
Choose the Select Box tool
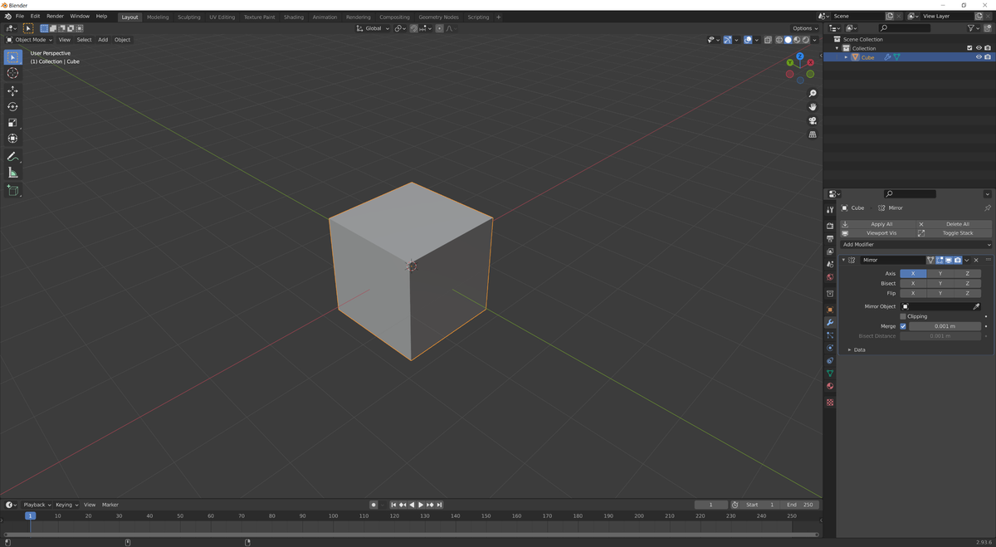(x=12, y=57)
